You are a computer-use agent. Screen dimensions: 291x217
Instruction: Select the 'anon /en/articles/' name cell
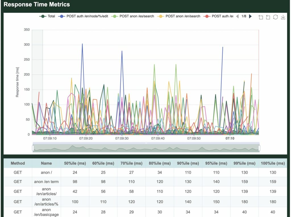[x=46, y=191]
